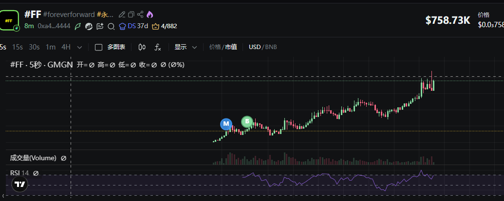Click the green B marker on chart
The image size is (504, 201).
point(247,121)
